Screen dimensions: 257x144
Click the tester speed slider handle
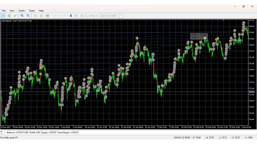coord(71,16)
